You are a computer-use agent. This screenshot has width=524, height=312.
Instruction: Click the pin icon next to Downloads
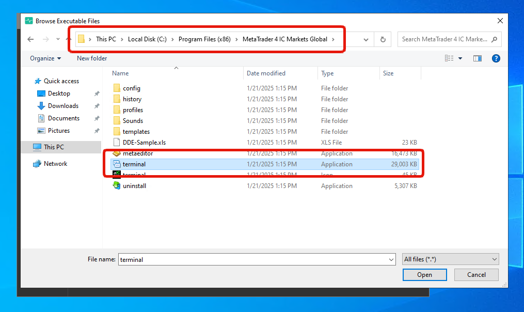coord(97,106)
